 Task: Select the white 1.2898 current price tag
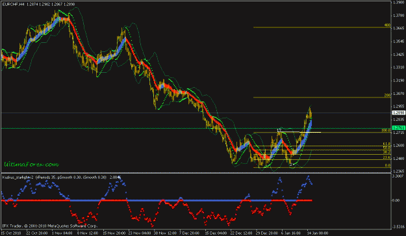(x=398, y=112)
